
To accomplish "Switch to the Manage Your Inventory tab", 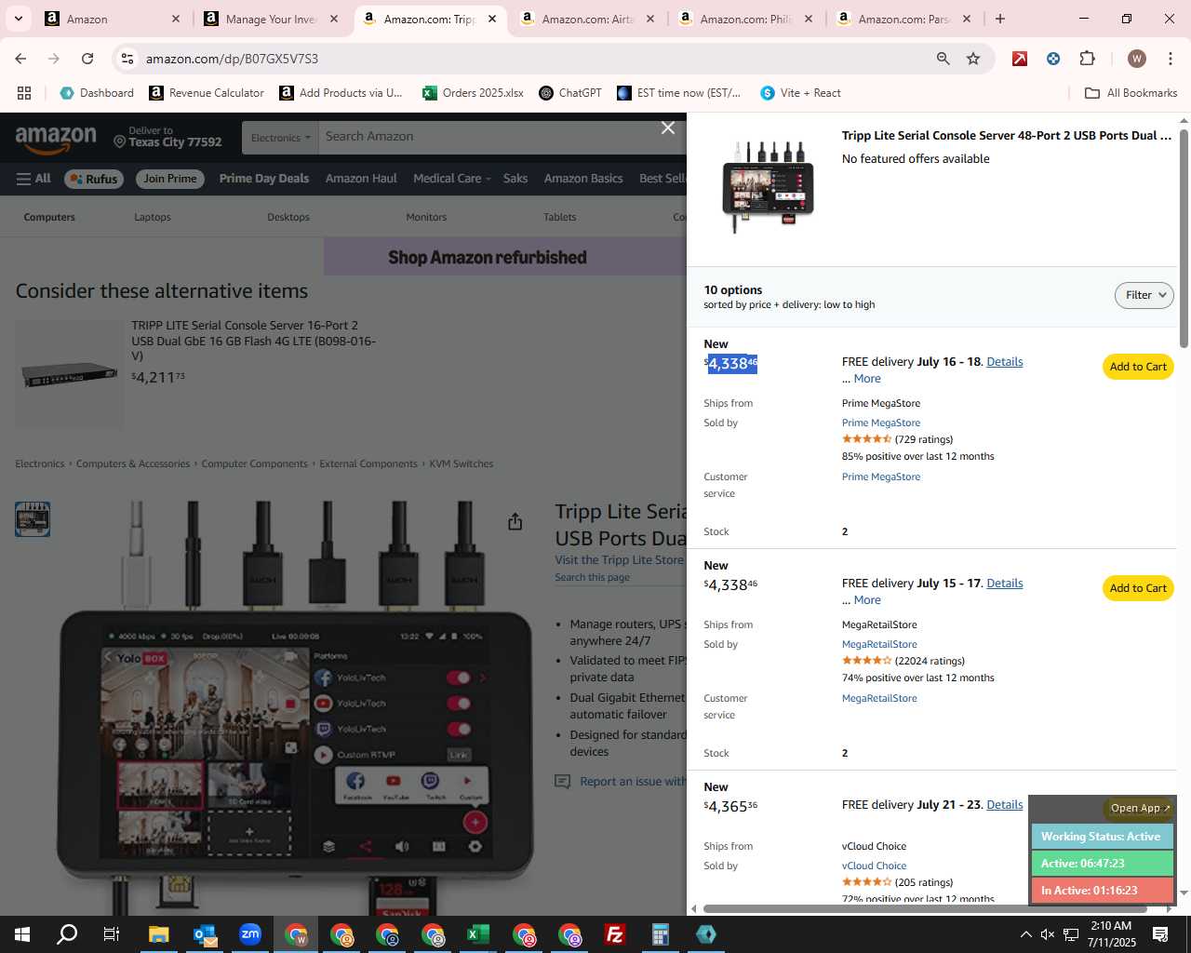I will (272, 19).
